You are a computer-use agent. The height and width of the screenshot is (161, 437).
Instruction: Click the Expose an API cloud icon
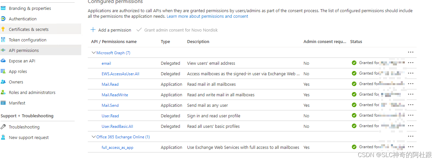click(x=3, y=61)
